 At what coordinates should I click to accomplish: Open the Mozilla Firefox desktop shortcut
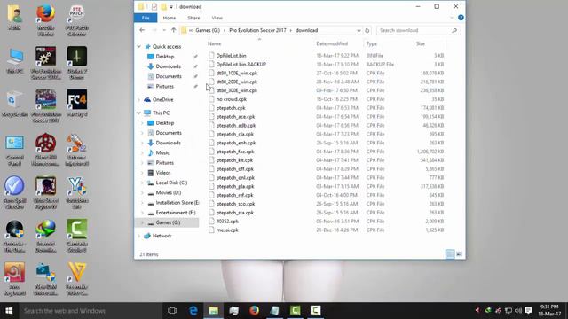coord(45,19)
